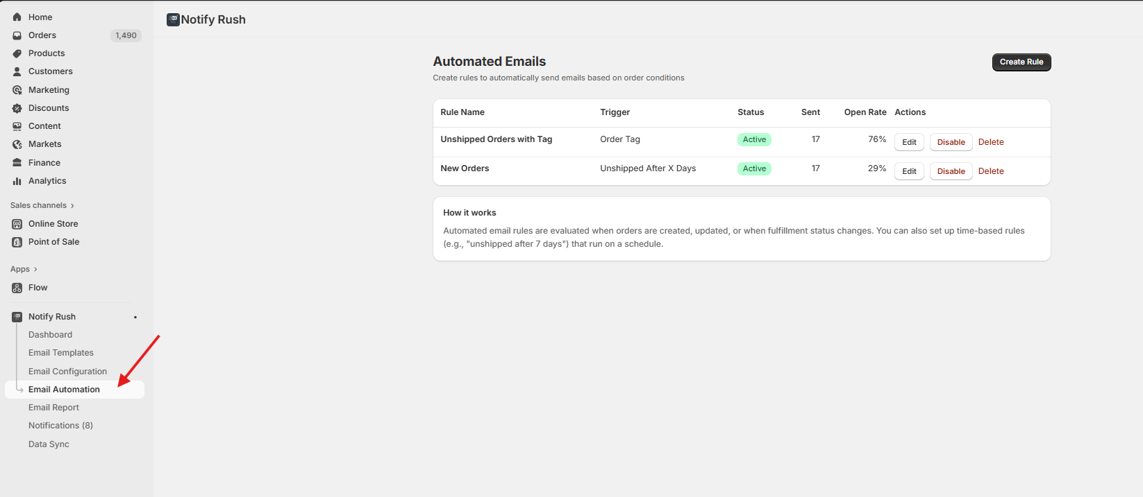
Task: Disable the New Orders rule
Action: click(x=951, y=171)
